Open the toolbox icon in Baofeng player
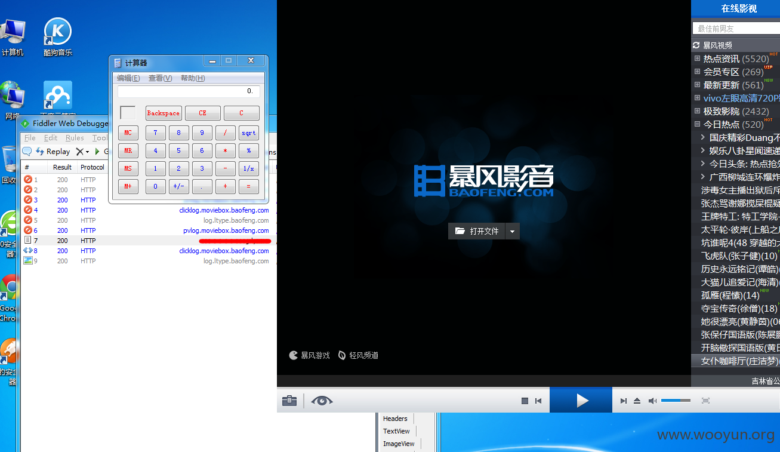 click(289, 401)
